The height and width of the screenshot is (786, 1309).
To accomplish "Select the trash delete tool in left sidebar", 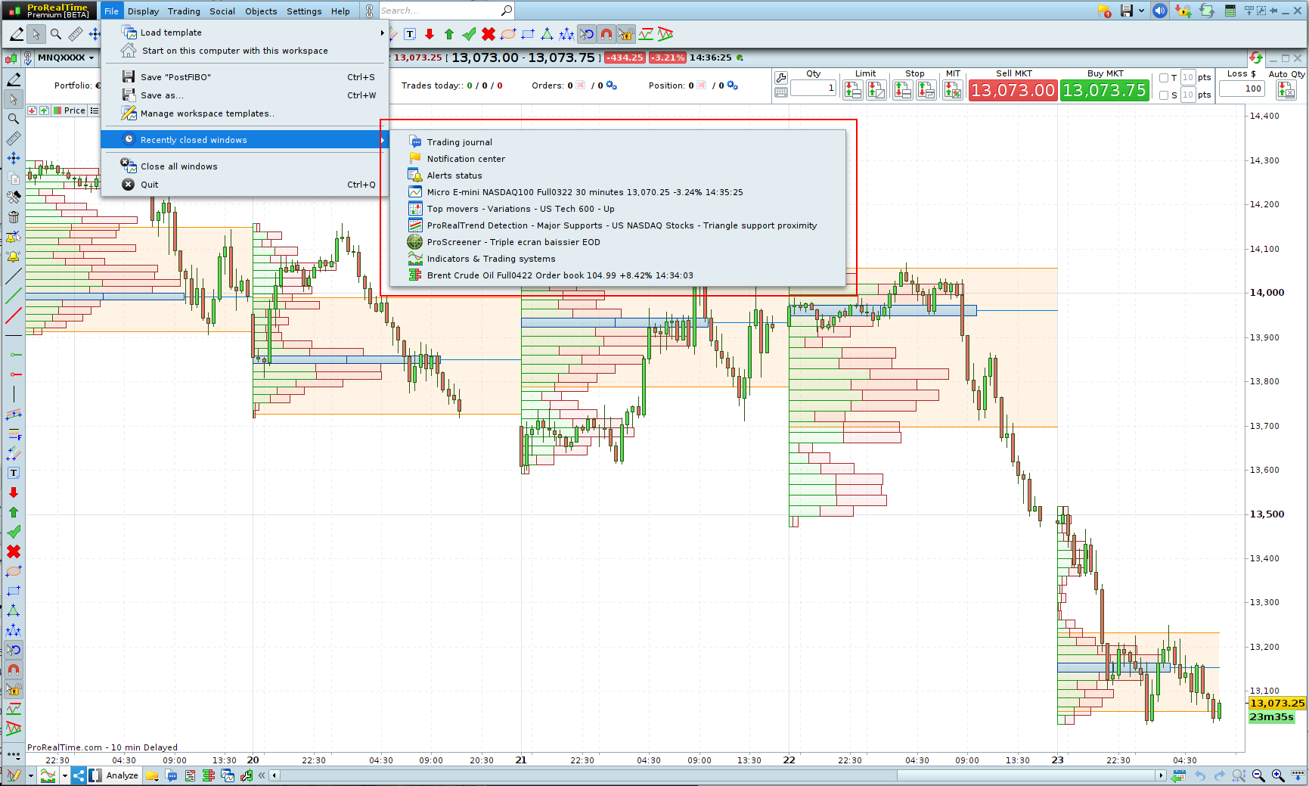I will (14, 217).
